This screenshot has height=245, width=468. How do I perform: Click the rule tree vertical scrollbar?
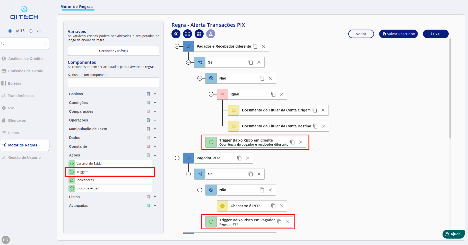pyautogui.click(x=450, y=88)
